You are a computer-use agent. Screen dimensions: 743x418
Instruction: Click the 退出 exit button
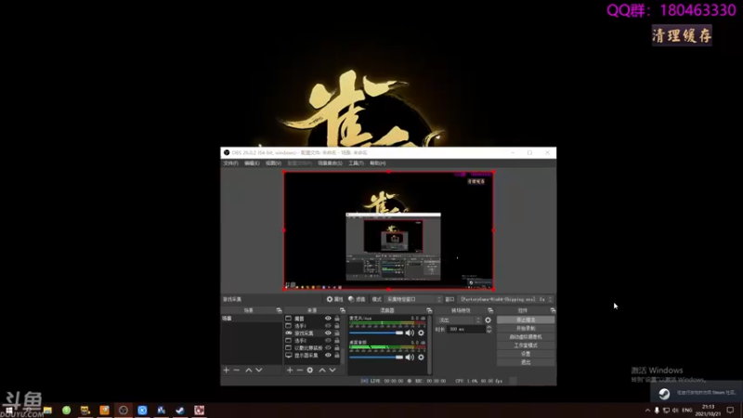(x=526, y=362)
